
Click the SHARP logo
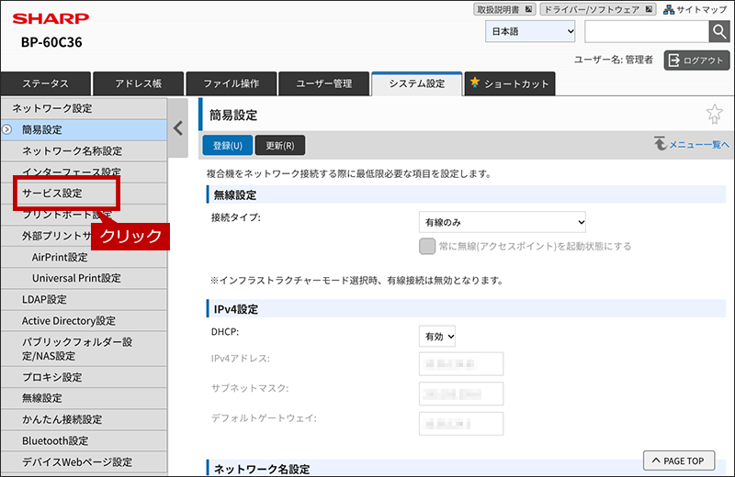[x=51, y=18]
